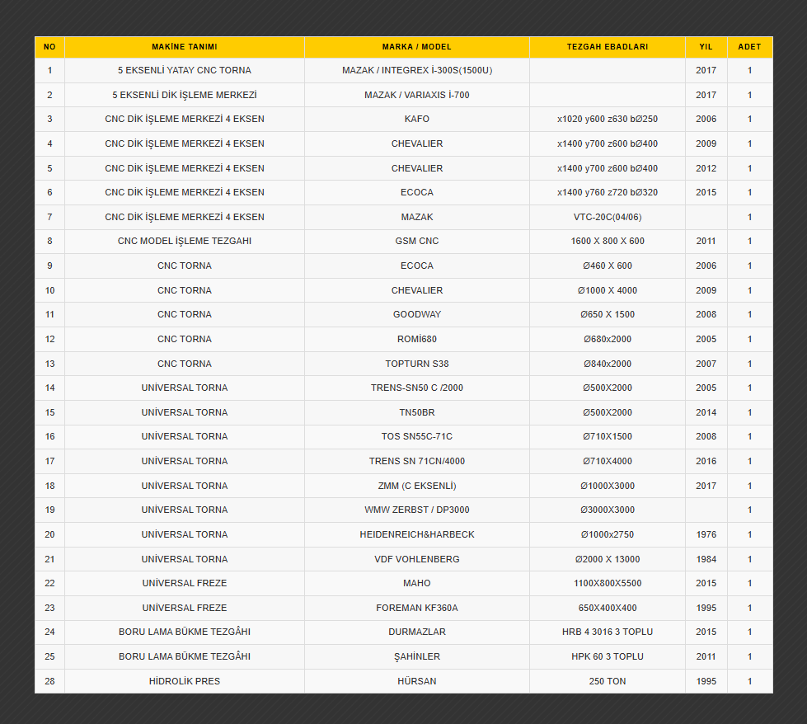Click Ø1000 X 4000 dimension cell
807x724 pixels.
coord(608,290)
